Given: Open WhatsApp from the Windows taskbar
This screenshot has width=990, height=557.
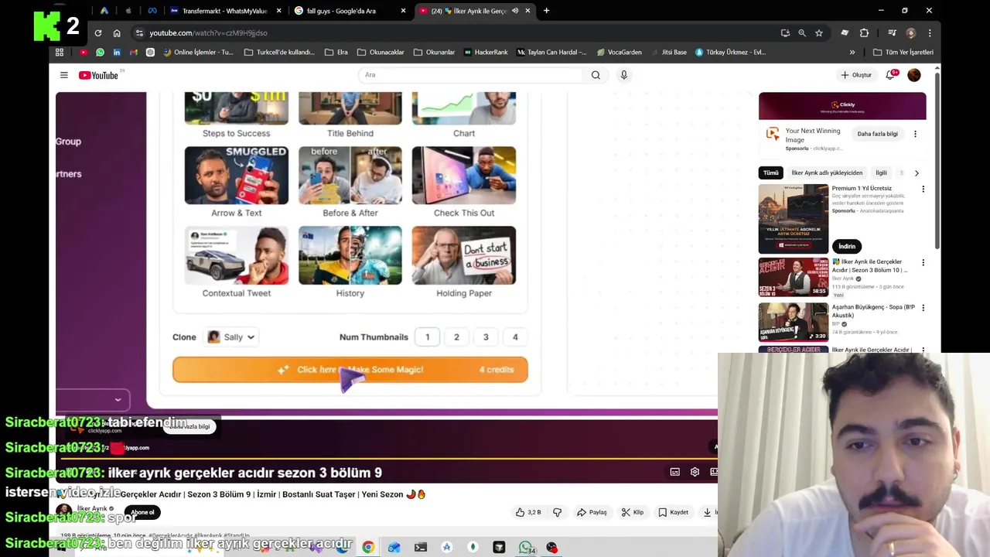Looking at the screenshot, I should pos(526,547).
